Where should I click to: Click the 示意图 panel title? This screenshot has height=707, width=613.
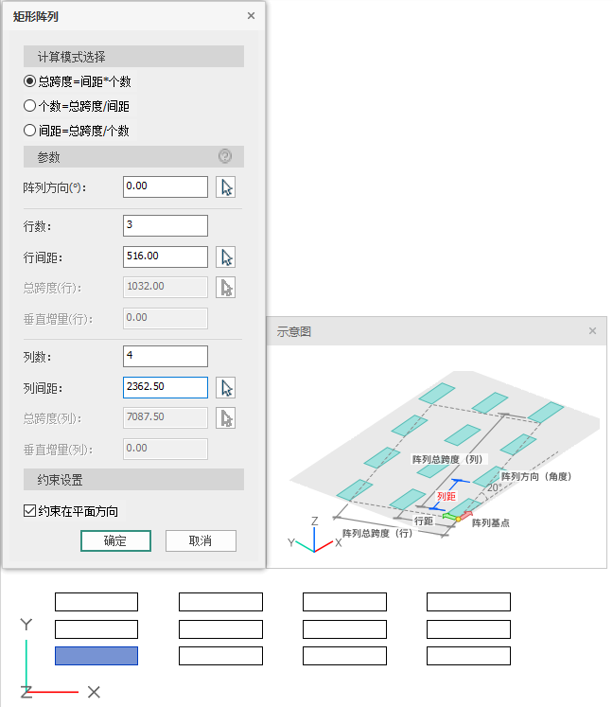tap(294, 331)
